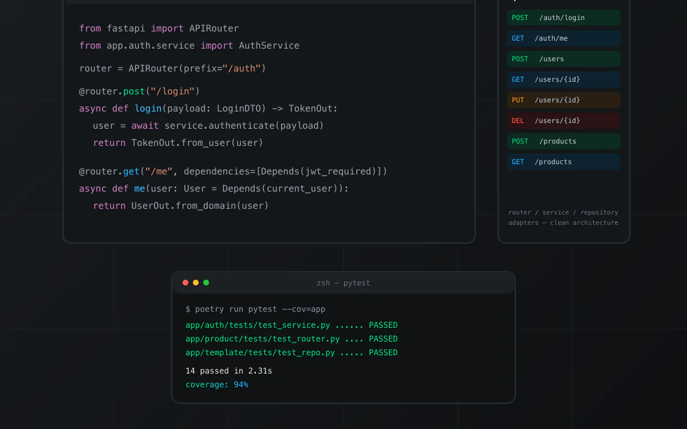The height and width of the screenshot is (429, 687).
Task: Select the test_service.py PASSED result line
Action: tap(291, 325)
